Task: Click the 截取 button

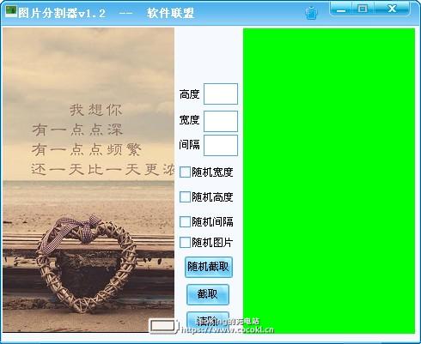Action: (x=208, y=294)
